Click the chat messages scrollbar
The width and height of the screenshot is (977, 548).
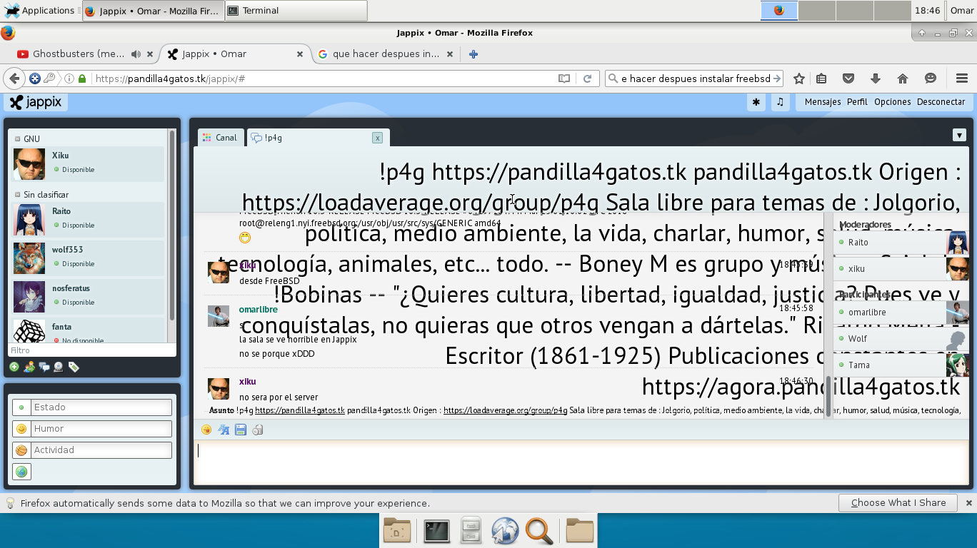click(x=828, y=396)
